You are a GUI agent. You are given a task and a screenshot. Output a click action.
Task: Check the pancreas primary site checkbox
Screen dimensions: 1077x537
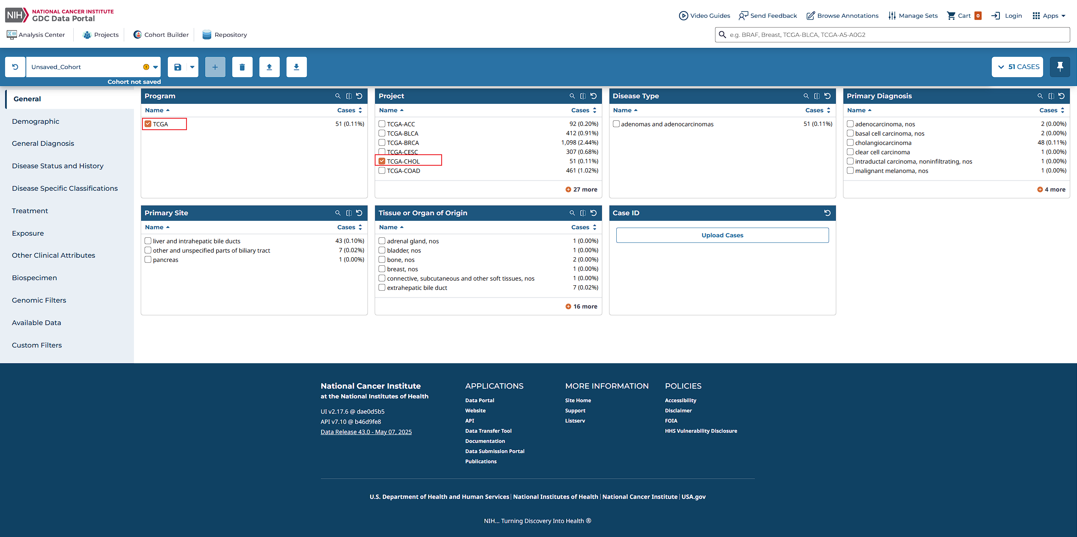click(x=148, y=259)
